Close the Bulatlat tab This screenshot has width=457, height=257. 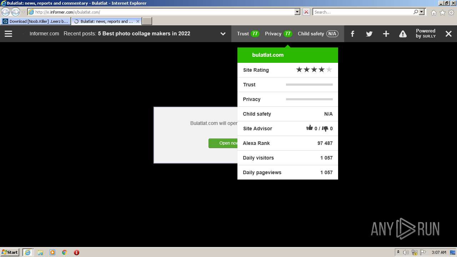point(138,21)
